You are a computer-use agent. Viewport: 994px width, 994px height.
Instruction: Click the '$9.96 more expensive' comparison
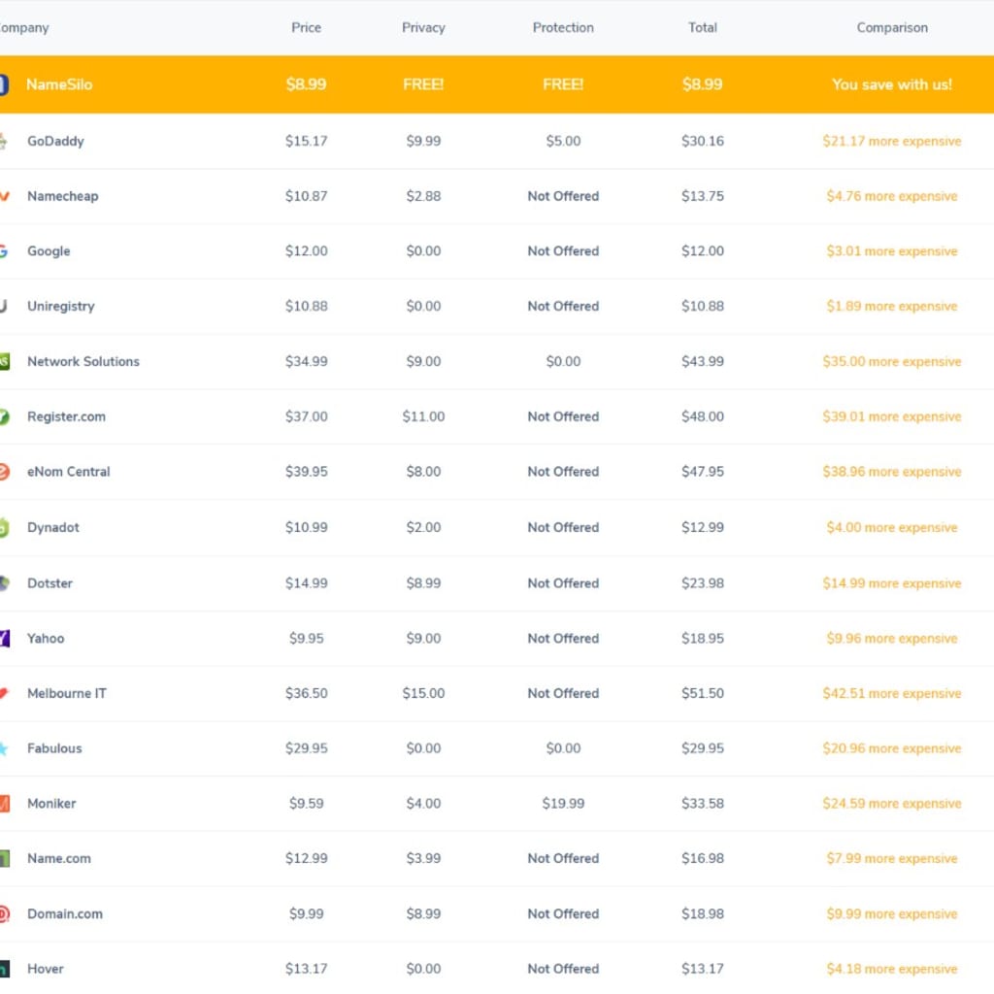click(892, 639)
